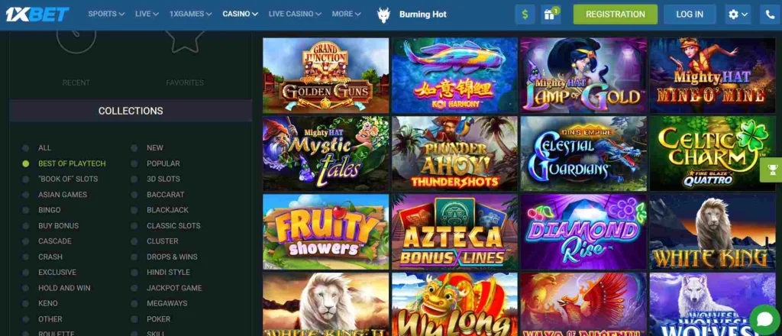Image resolution: width=782 pixels, height=336 pixels.
Task: Select the MEGAWAYS collection radio button
Action: 134,304
